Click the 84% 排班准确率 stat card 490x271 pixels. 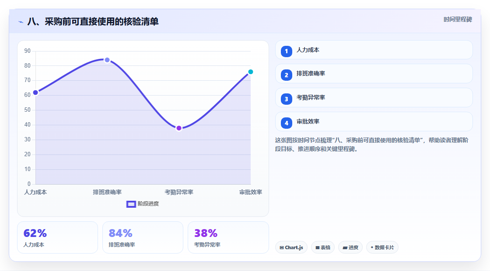(x=143, y=237)
